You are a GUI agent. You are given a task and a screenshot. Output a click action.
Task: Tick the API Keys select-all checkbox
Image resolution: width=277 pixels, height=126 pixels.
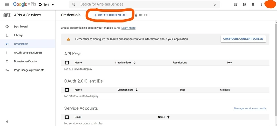pos(67,63)
